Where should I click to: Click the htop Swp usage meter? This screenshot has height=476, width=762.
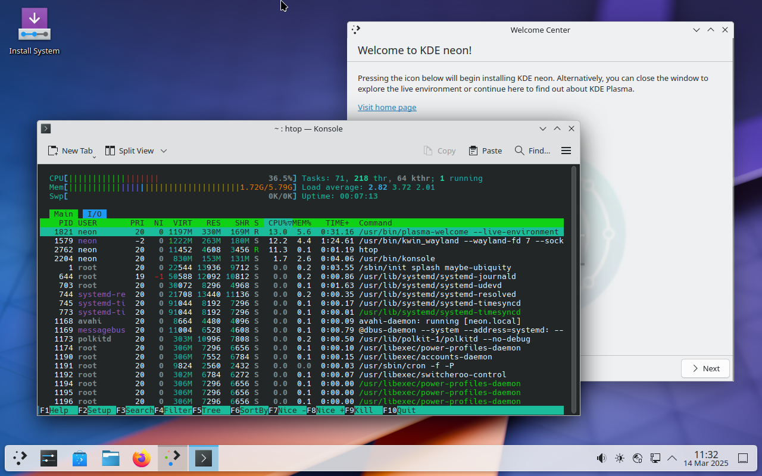click(173, 196)
